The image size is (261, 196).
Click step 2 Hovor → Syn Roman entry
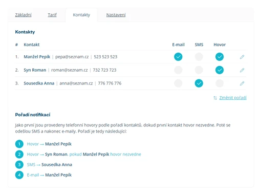point(78,155)
